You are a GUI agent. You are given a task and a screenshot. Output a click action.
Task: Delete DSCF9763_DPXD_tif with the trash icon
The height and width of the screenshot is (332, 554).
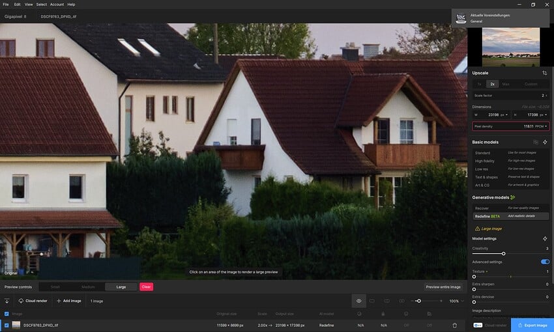455,325
